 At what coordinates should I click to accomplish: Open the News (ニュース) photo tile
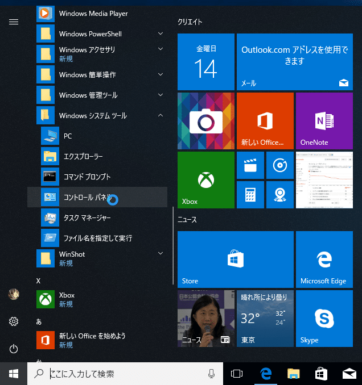pos(206,319)
